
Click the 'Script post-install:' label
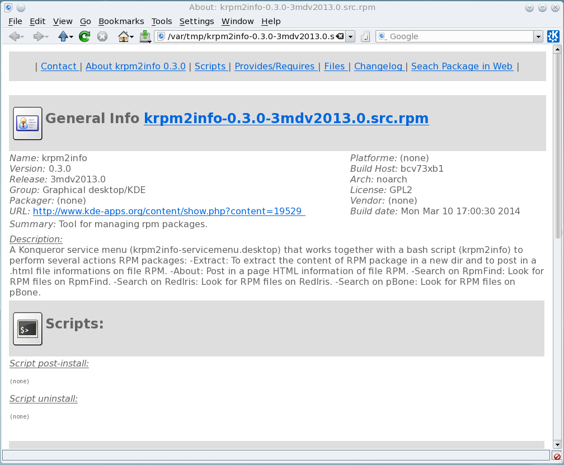[49, 364]
